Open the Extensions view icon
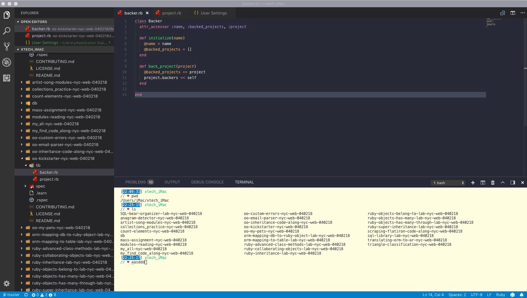 (x=7, y=78)
